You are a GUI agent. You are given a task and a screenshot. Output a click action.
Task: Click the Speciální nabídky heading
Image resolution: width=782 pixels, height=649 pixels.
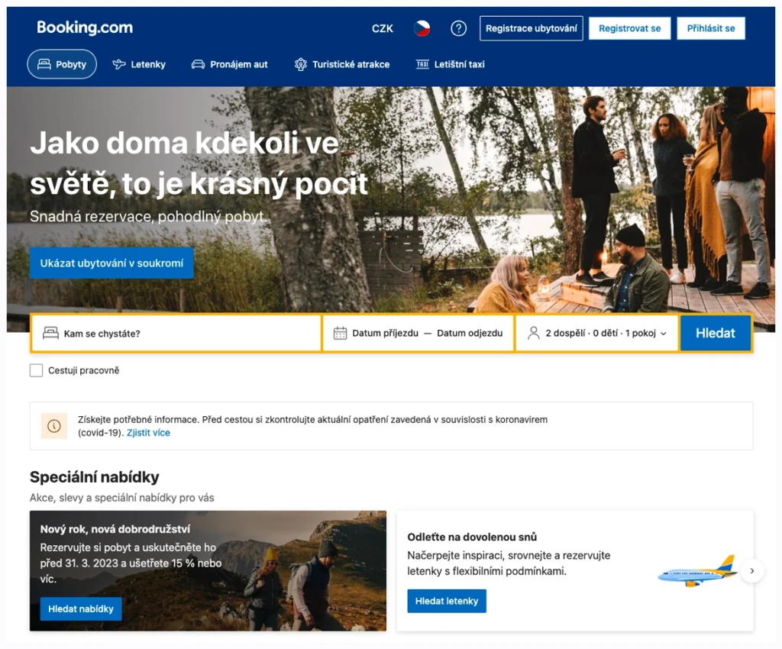coord(94,477)
